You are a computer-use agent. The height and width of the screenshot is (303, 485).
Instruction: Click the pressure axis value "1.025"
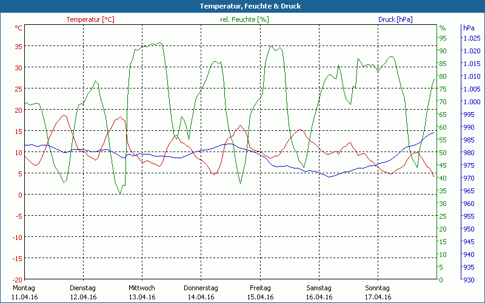[472, 38]
